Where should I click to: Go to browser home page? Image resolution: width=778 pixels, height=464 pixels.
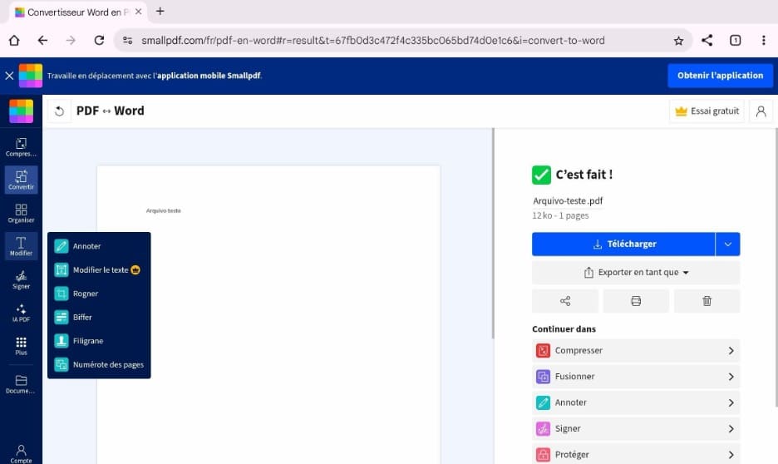click(14, 41)
